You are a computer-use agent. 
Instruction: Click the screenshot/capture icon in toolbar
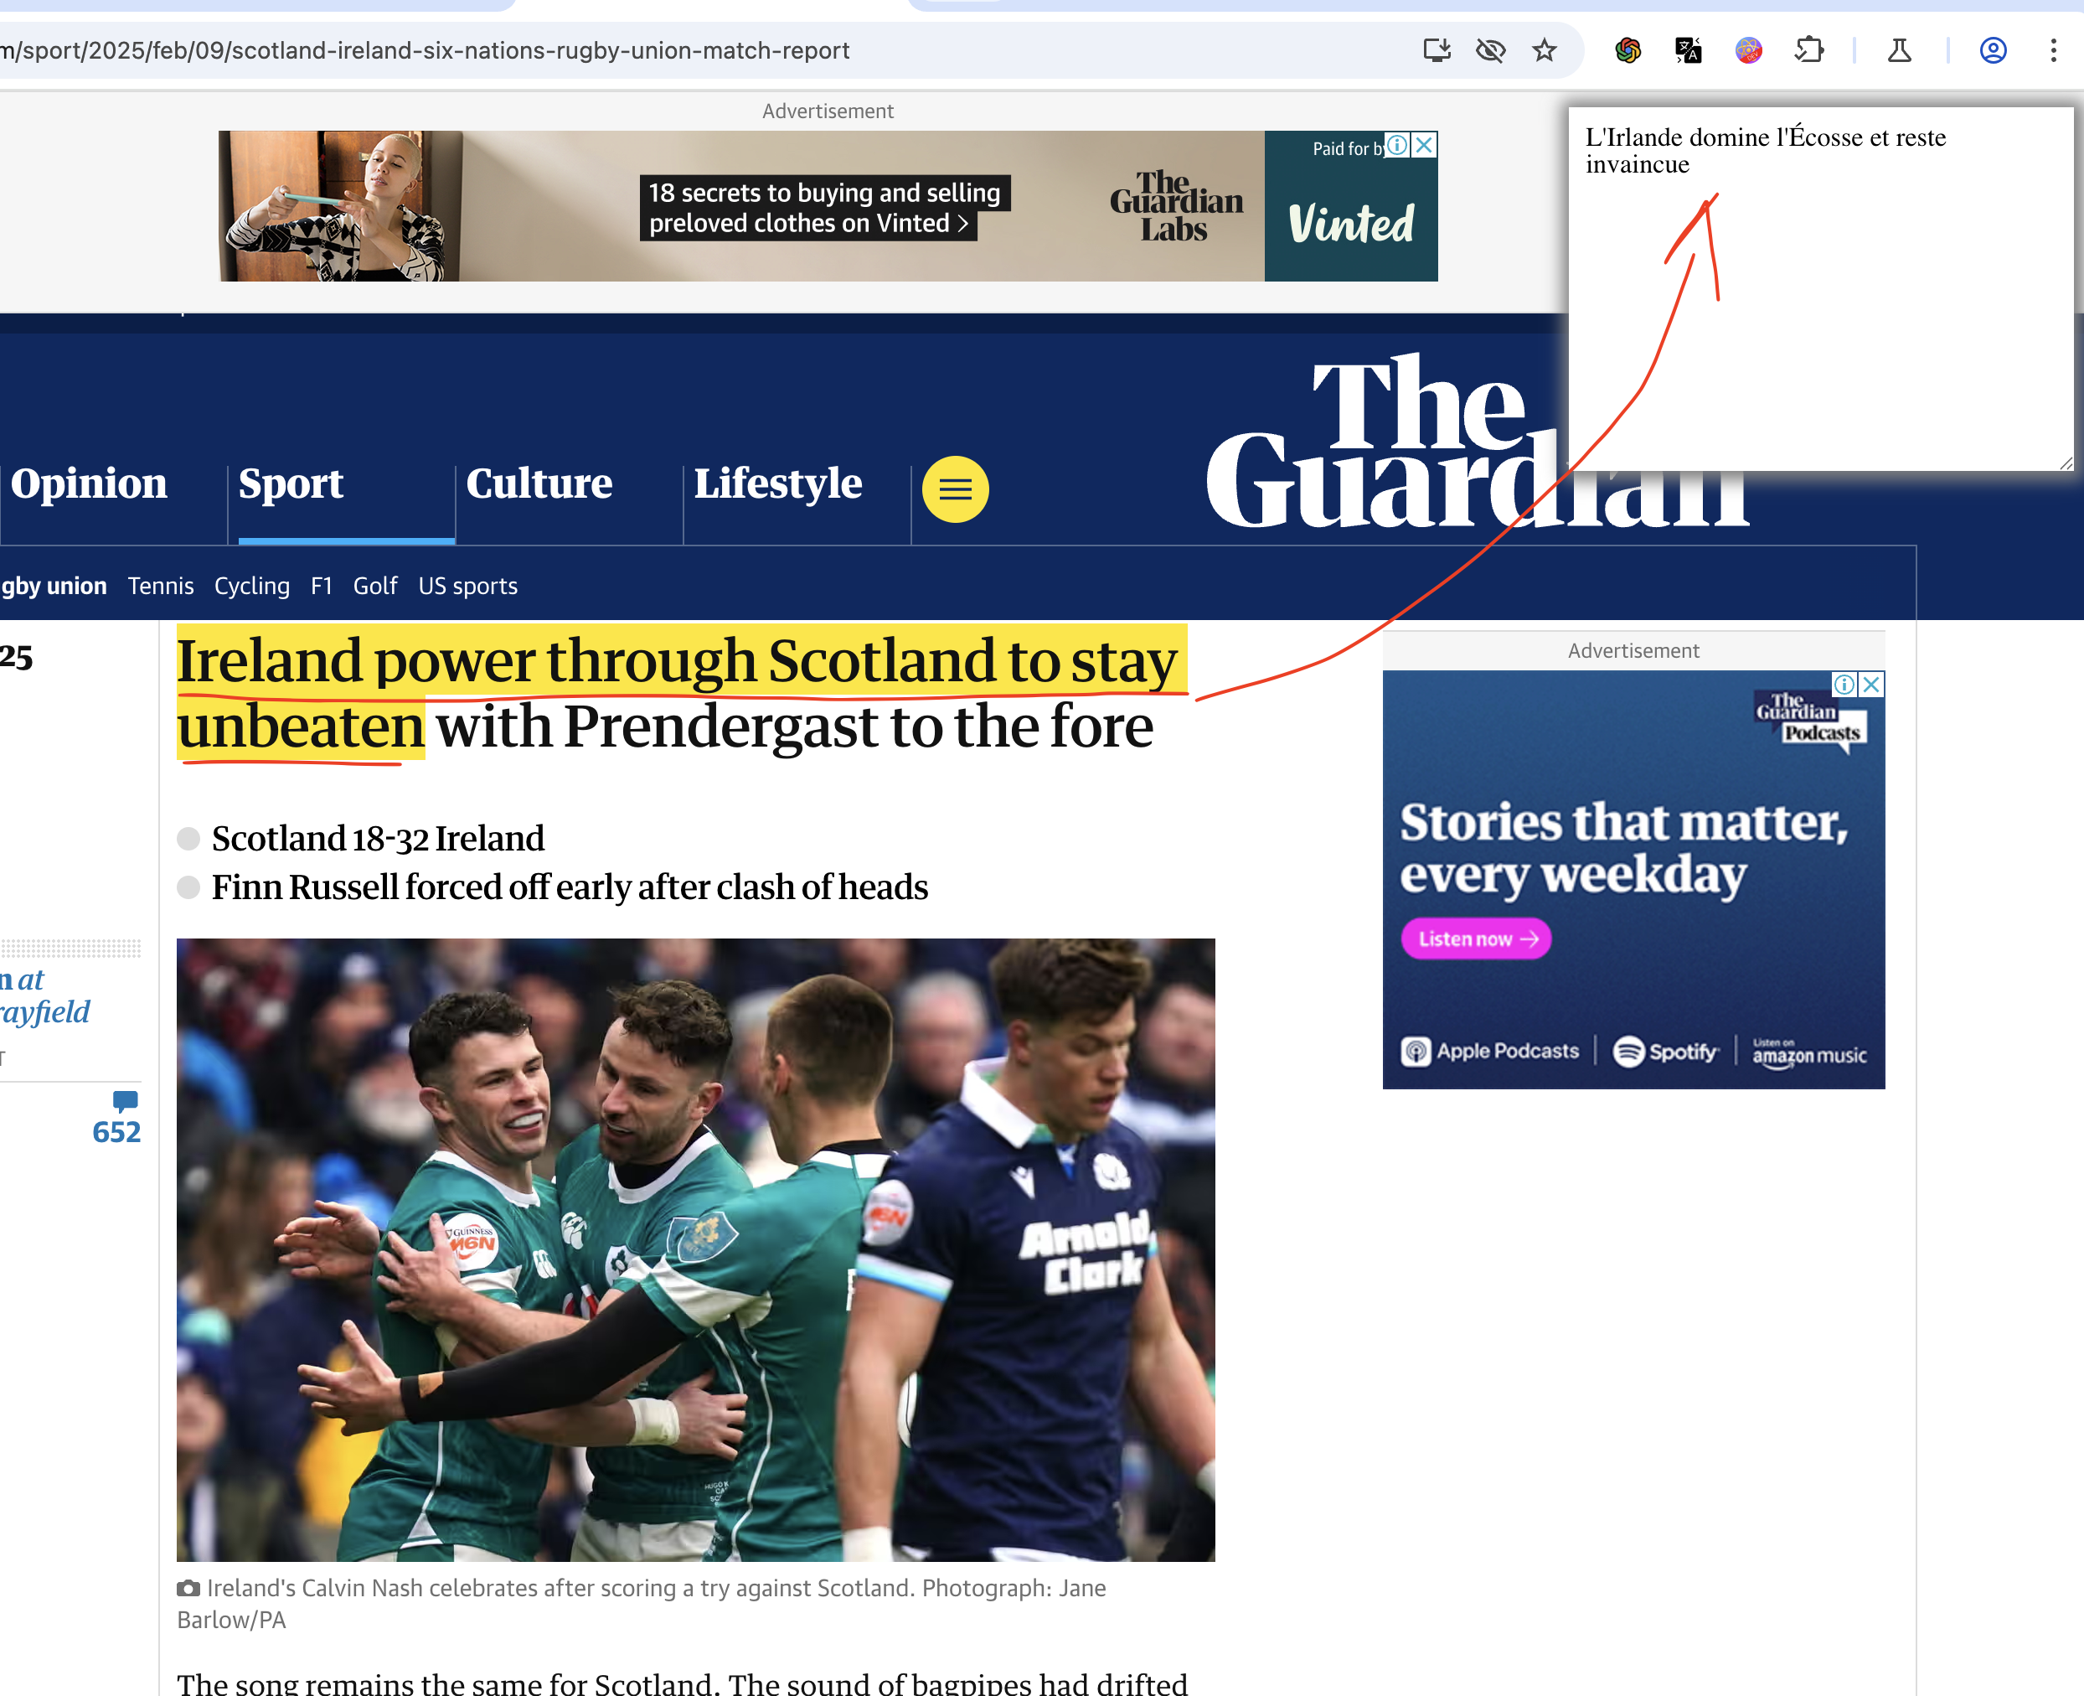pos(1437,49)
